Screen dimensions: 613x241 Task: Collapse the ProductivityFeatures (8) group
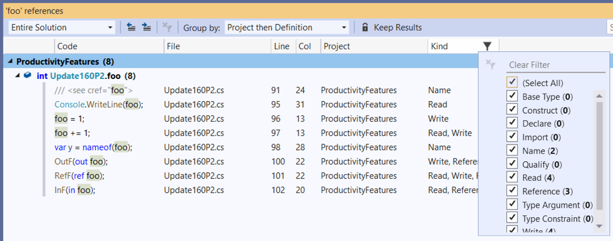(x=10, y=62)
